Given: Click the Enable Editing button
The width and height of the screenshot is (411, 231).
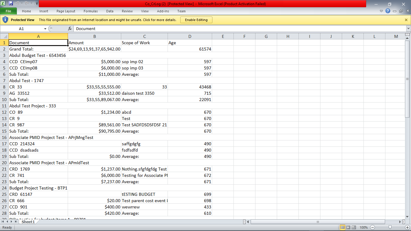Looking at the screenshot, I should pyautogui.click(x=196, y=20).
